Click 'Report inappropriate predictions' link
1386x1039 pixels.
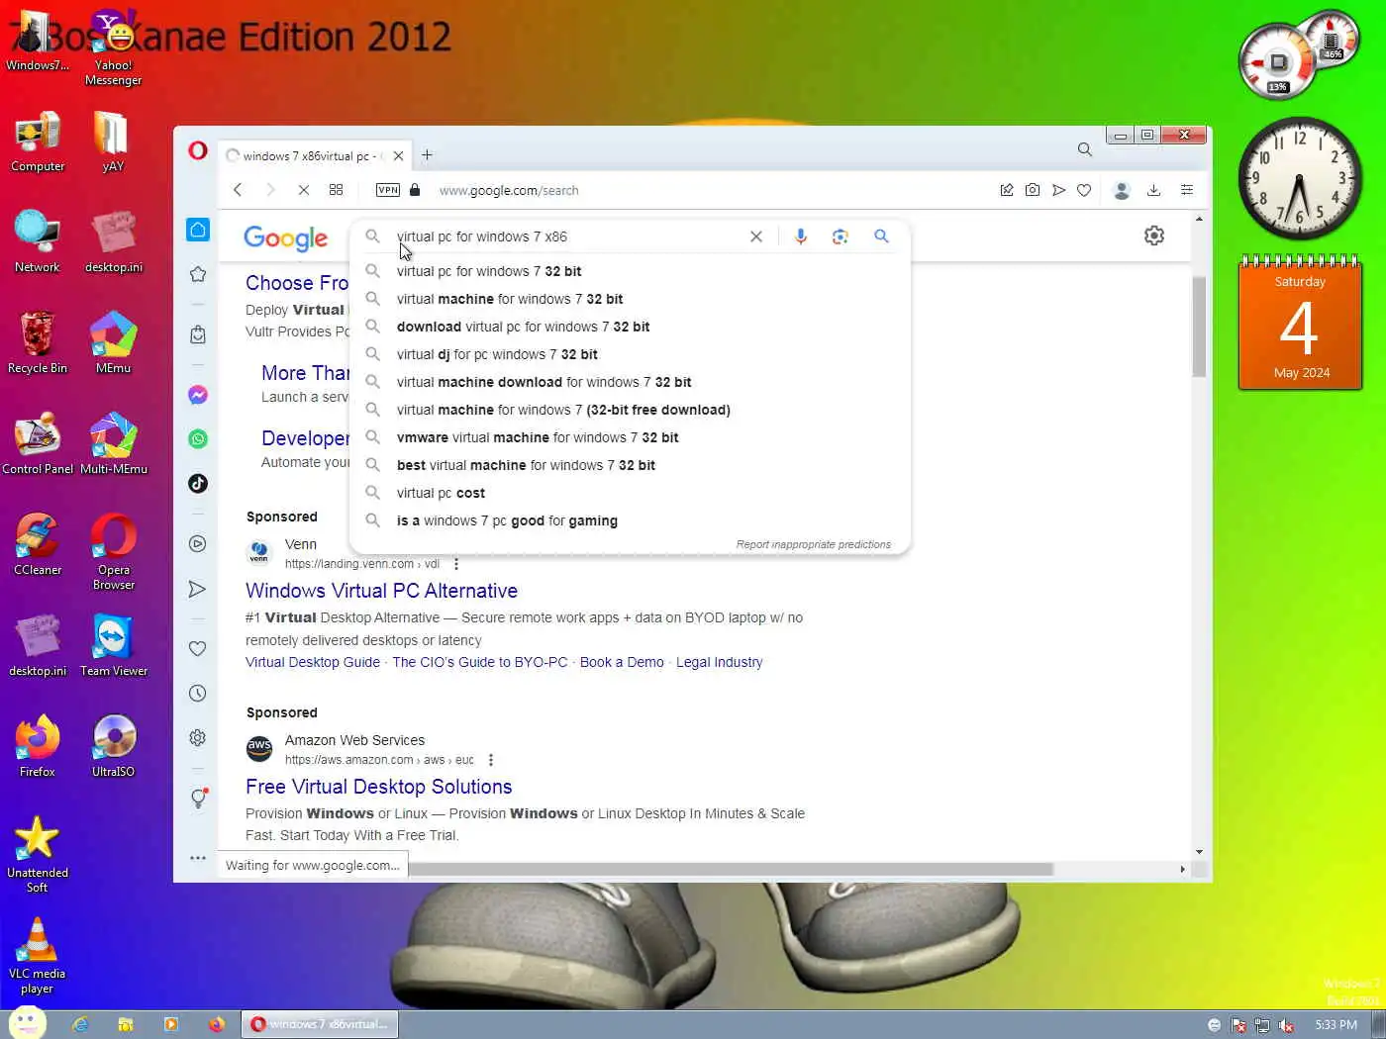[x=813, y=544]
